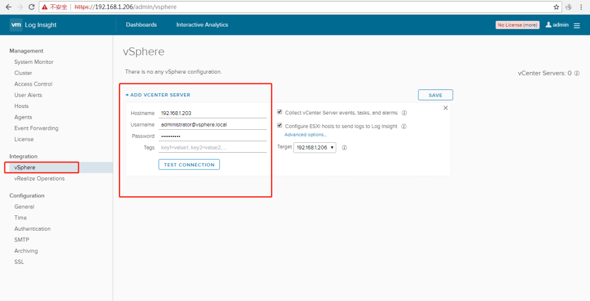Screen dimensions: 590x301
Task: Click the browser address bar URL
Action: point(126,7)
